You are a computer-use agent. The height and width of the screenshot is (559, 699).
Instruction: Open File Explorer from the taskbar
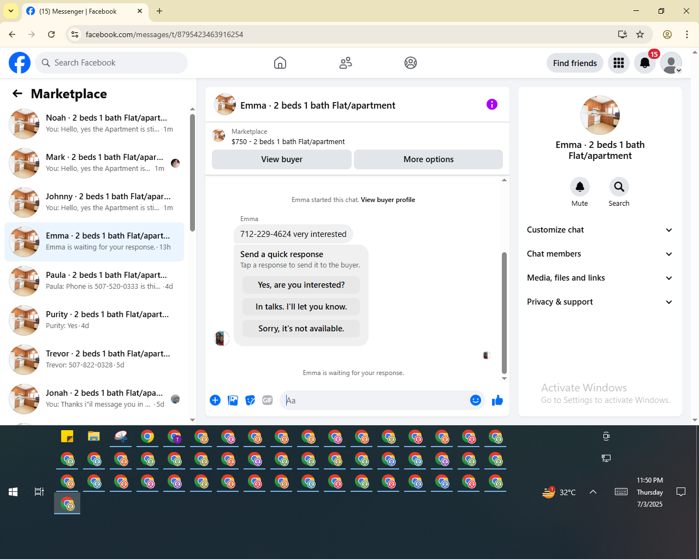point(94,436)
